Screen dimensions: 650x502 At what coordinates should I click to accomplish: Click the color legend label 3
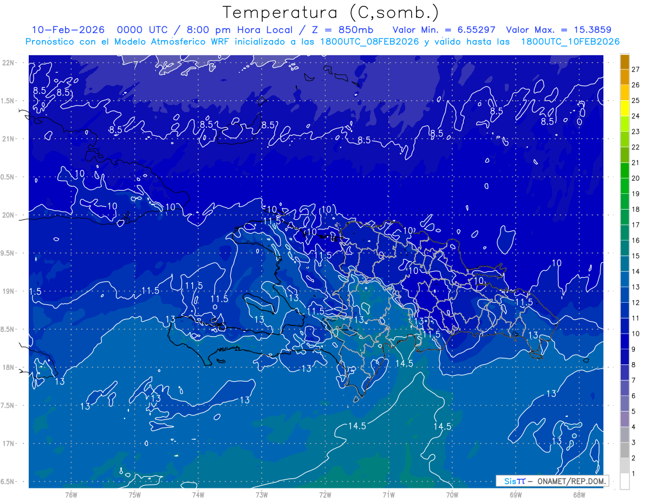click(x=634, y=443)
